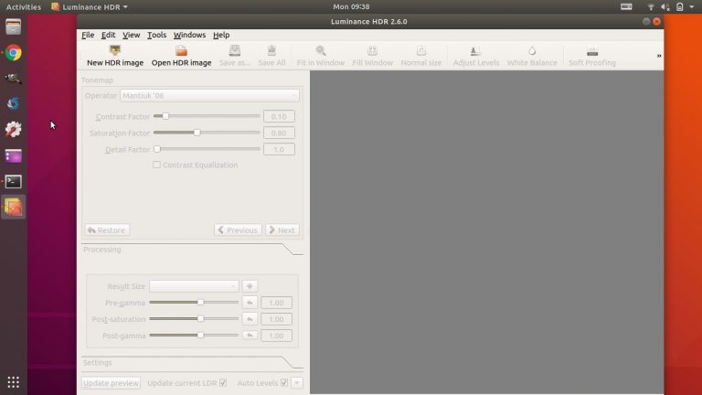
Task: Click the Previous button
Action: [238, 230]
